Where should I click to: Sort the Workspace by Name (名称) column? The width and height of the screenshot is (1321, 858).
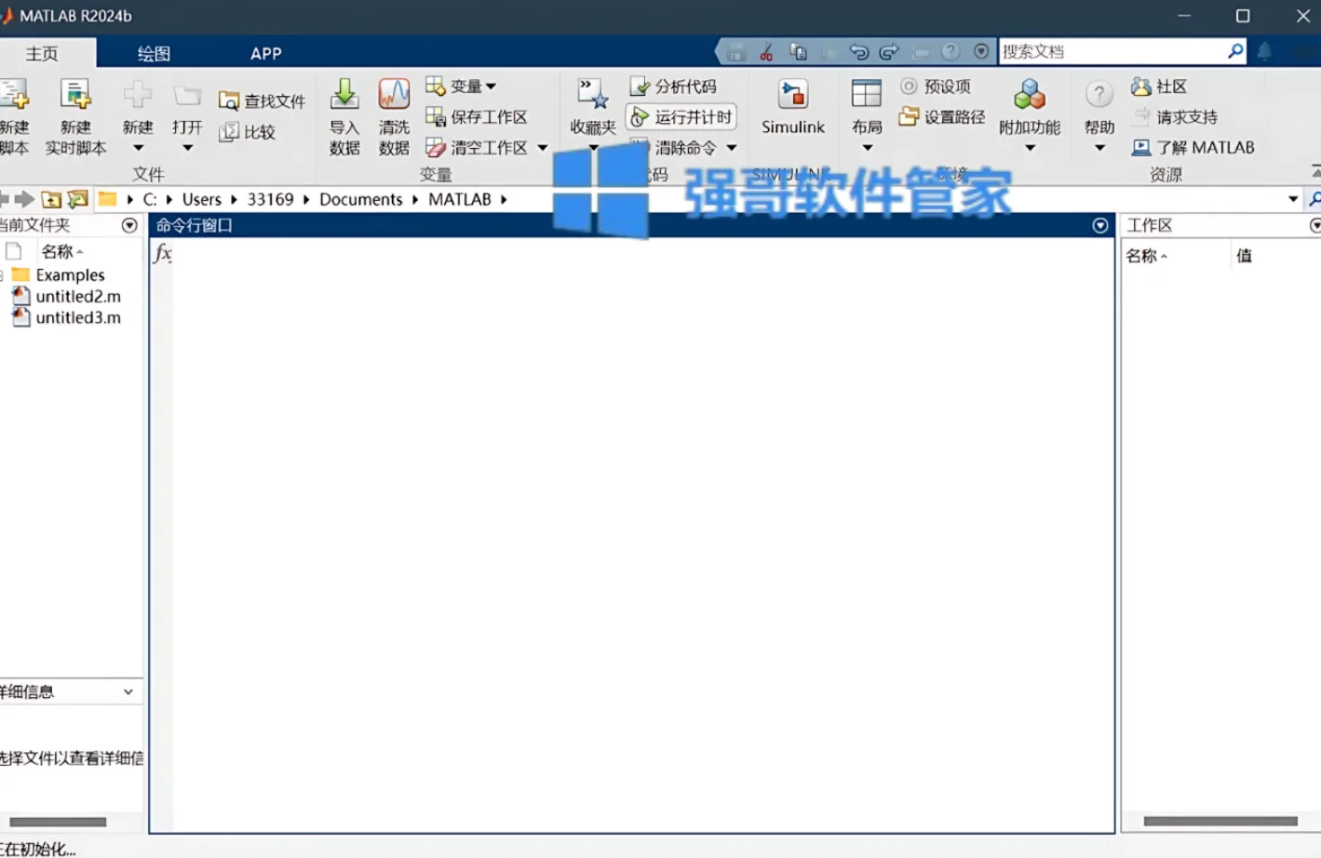[x=1146, y=256]
